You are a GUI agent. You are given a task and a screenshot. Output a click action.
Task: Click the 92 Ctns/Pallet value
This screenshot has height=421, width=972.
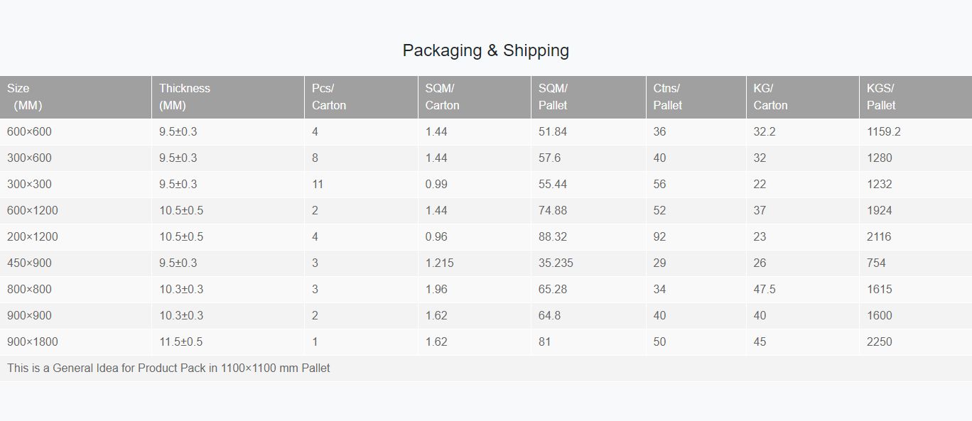point(660,237)
